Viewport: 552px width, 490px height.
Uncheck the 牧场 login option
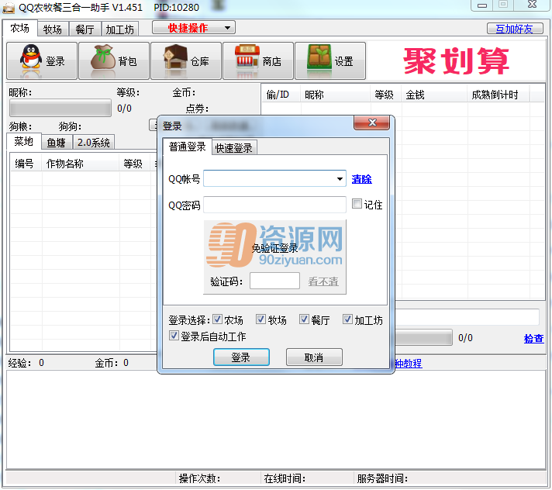[260, 319]
